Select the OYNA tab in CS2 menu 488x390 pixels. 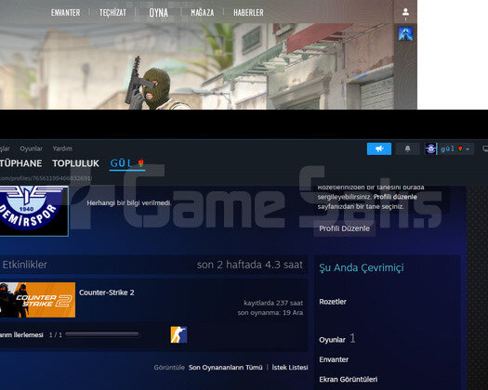158,13
